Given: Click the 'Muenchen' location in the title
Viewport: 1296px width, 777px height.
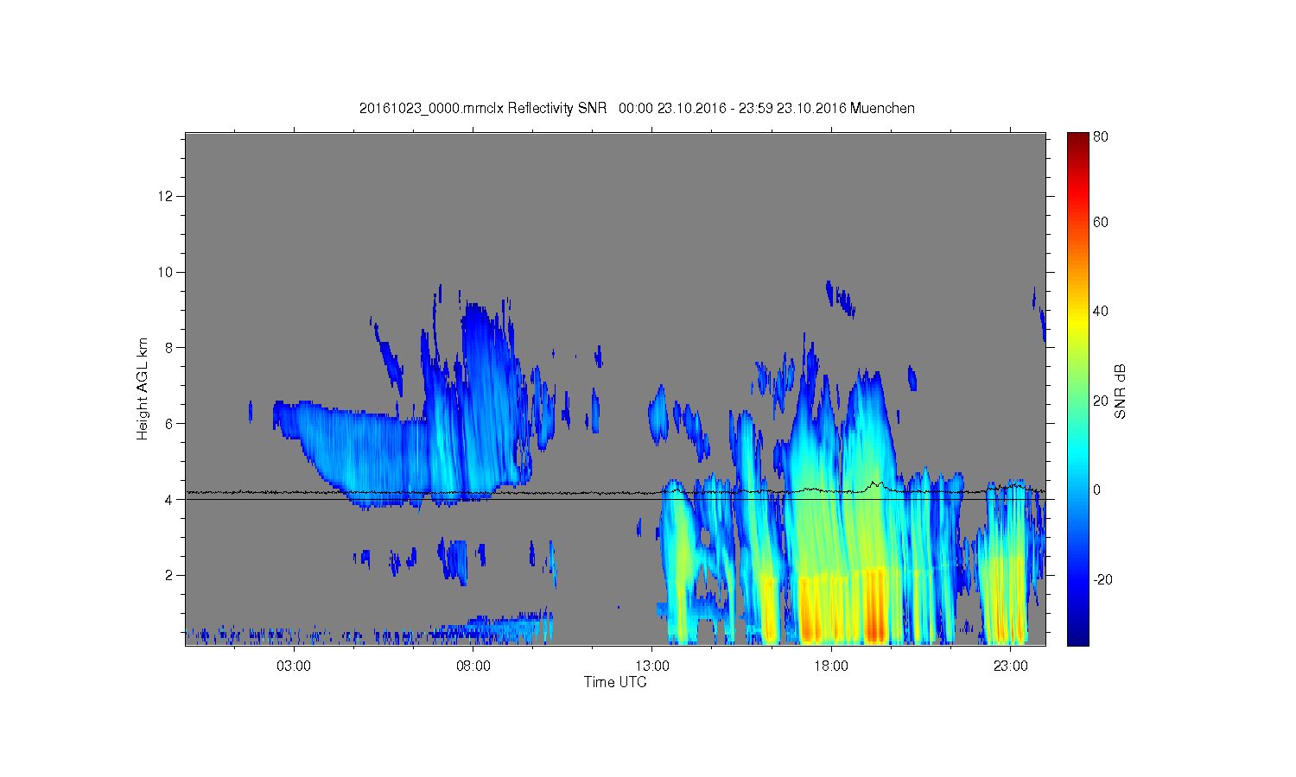Looking at the screenshot, I should [882, 108].
